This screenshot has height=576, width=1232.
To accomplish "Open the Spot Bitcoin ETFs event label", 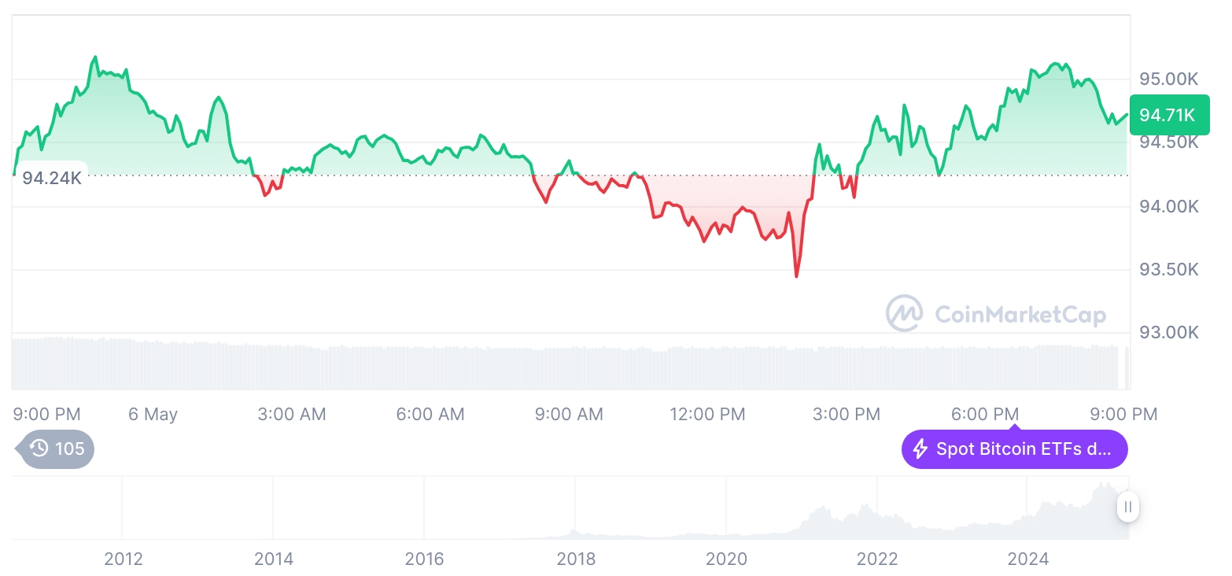I will click(1023, 449).
